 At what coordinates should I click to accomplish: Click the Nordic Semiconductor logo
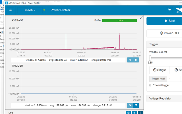pos(179,10)
